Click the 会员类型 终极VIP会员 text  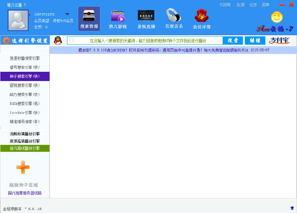pos(53,21)
